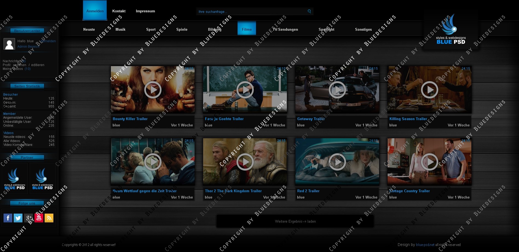Click the Profil editieren link

[38, 65]
